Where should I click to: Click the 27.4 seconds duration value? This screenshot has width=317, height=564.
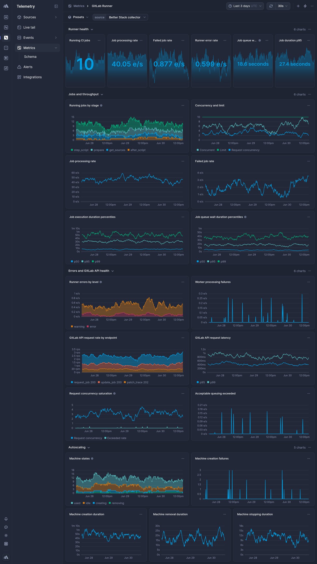click(x=295, y=64)
